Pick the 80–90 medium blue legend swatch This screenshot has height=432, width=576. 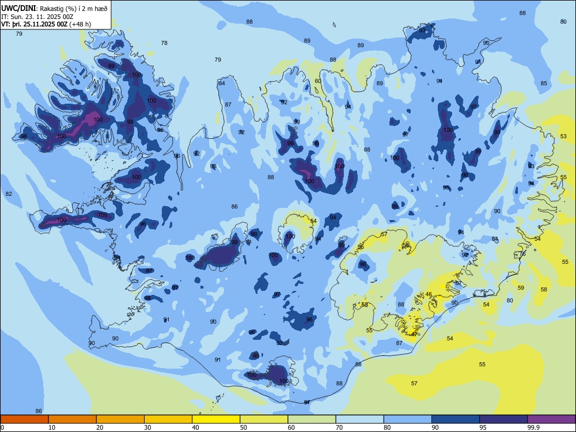point(408,419)
